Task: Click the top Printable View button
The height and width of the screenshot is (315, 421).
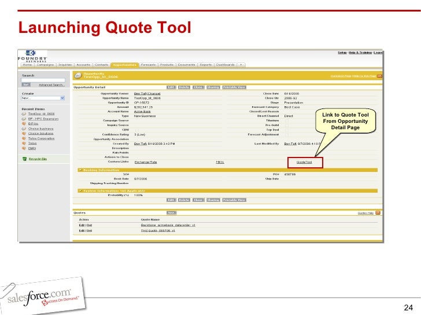Action: click(x=234, y=87)
